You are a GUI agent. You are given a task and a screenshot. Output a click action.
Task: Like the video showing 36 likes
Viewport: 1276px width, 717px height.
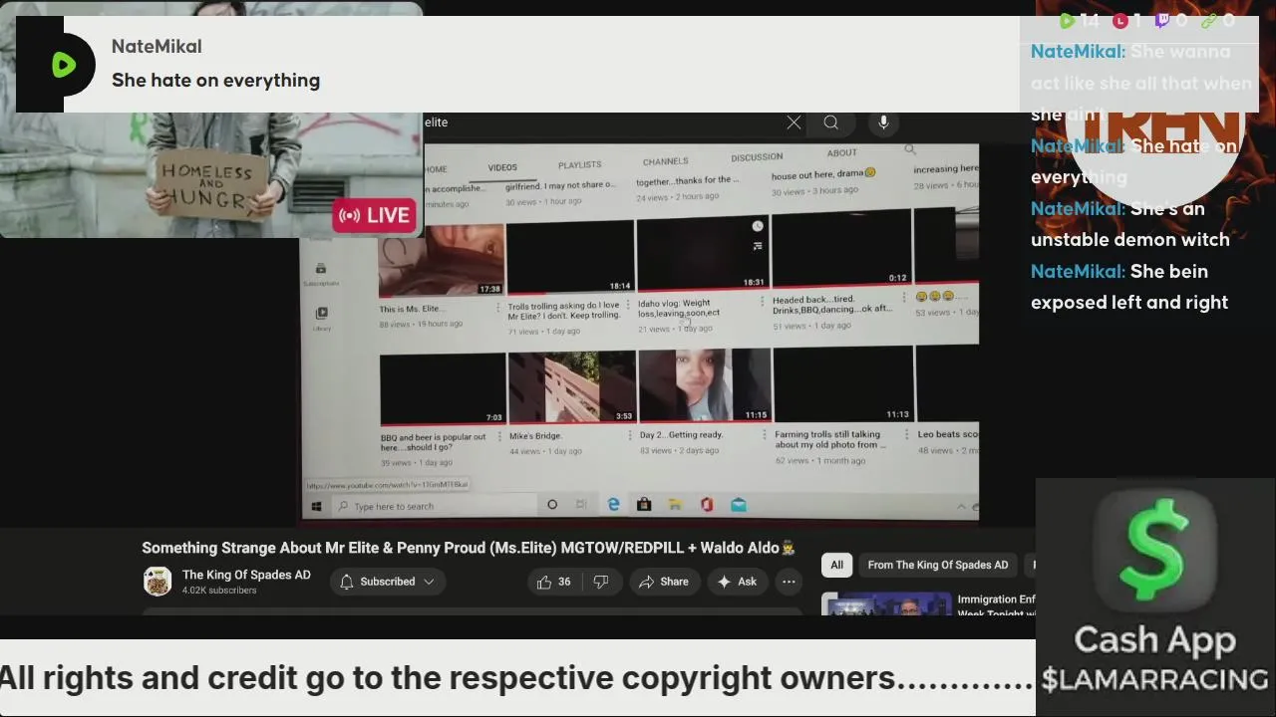tap(553, 582)
